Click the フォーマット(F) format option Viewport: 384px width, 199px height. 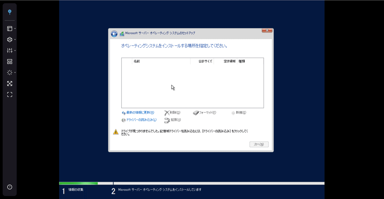click(205, 113)
